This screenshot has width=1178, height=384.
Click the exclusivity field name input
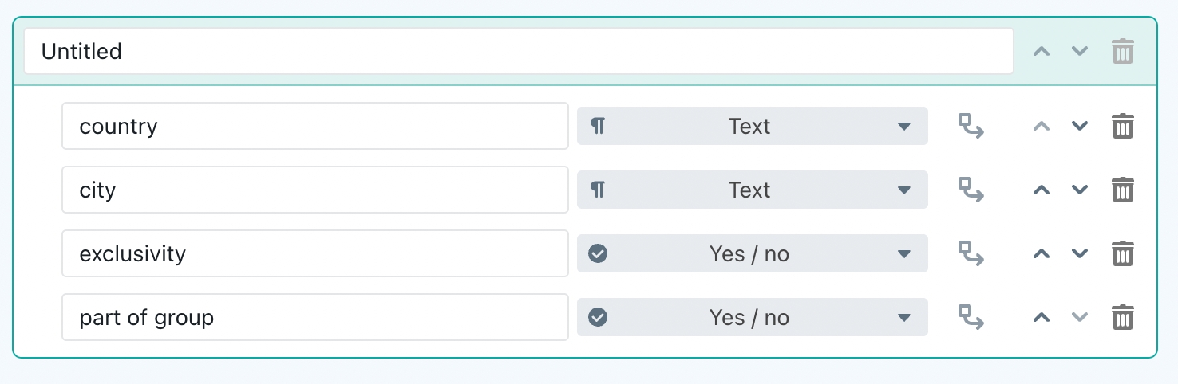point(315,253)
